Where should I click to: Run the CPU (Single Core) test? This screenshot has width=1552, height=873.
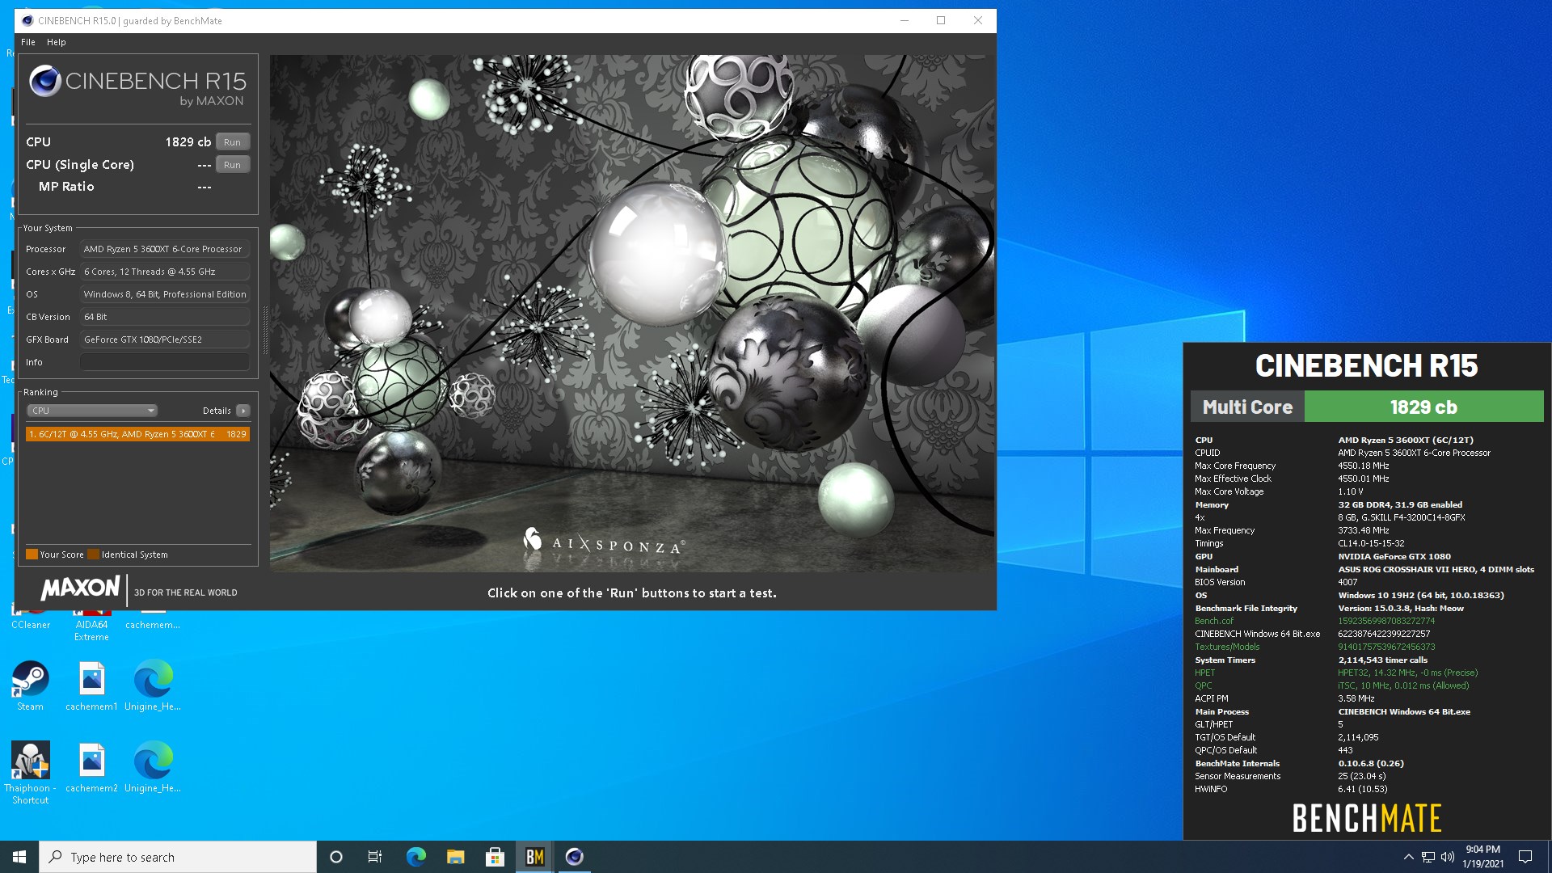click(x=232, y=165)
